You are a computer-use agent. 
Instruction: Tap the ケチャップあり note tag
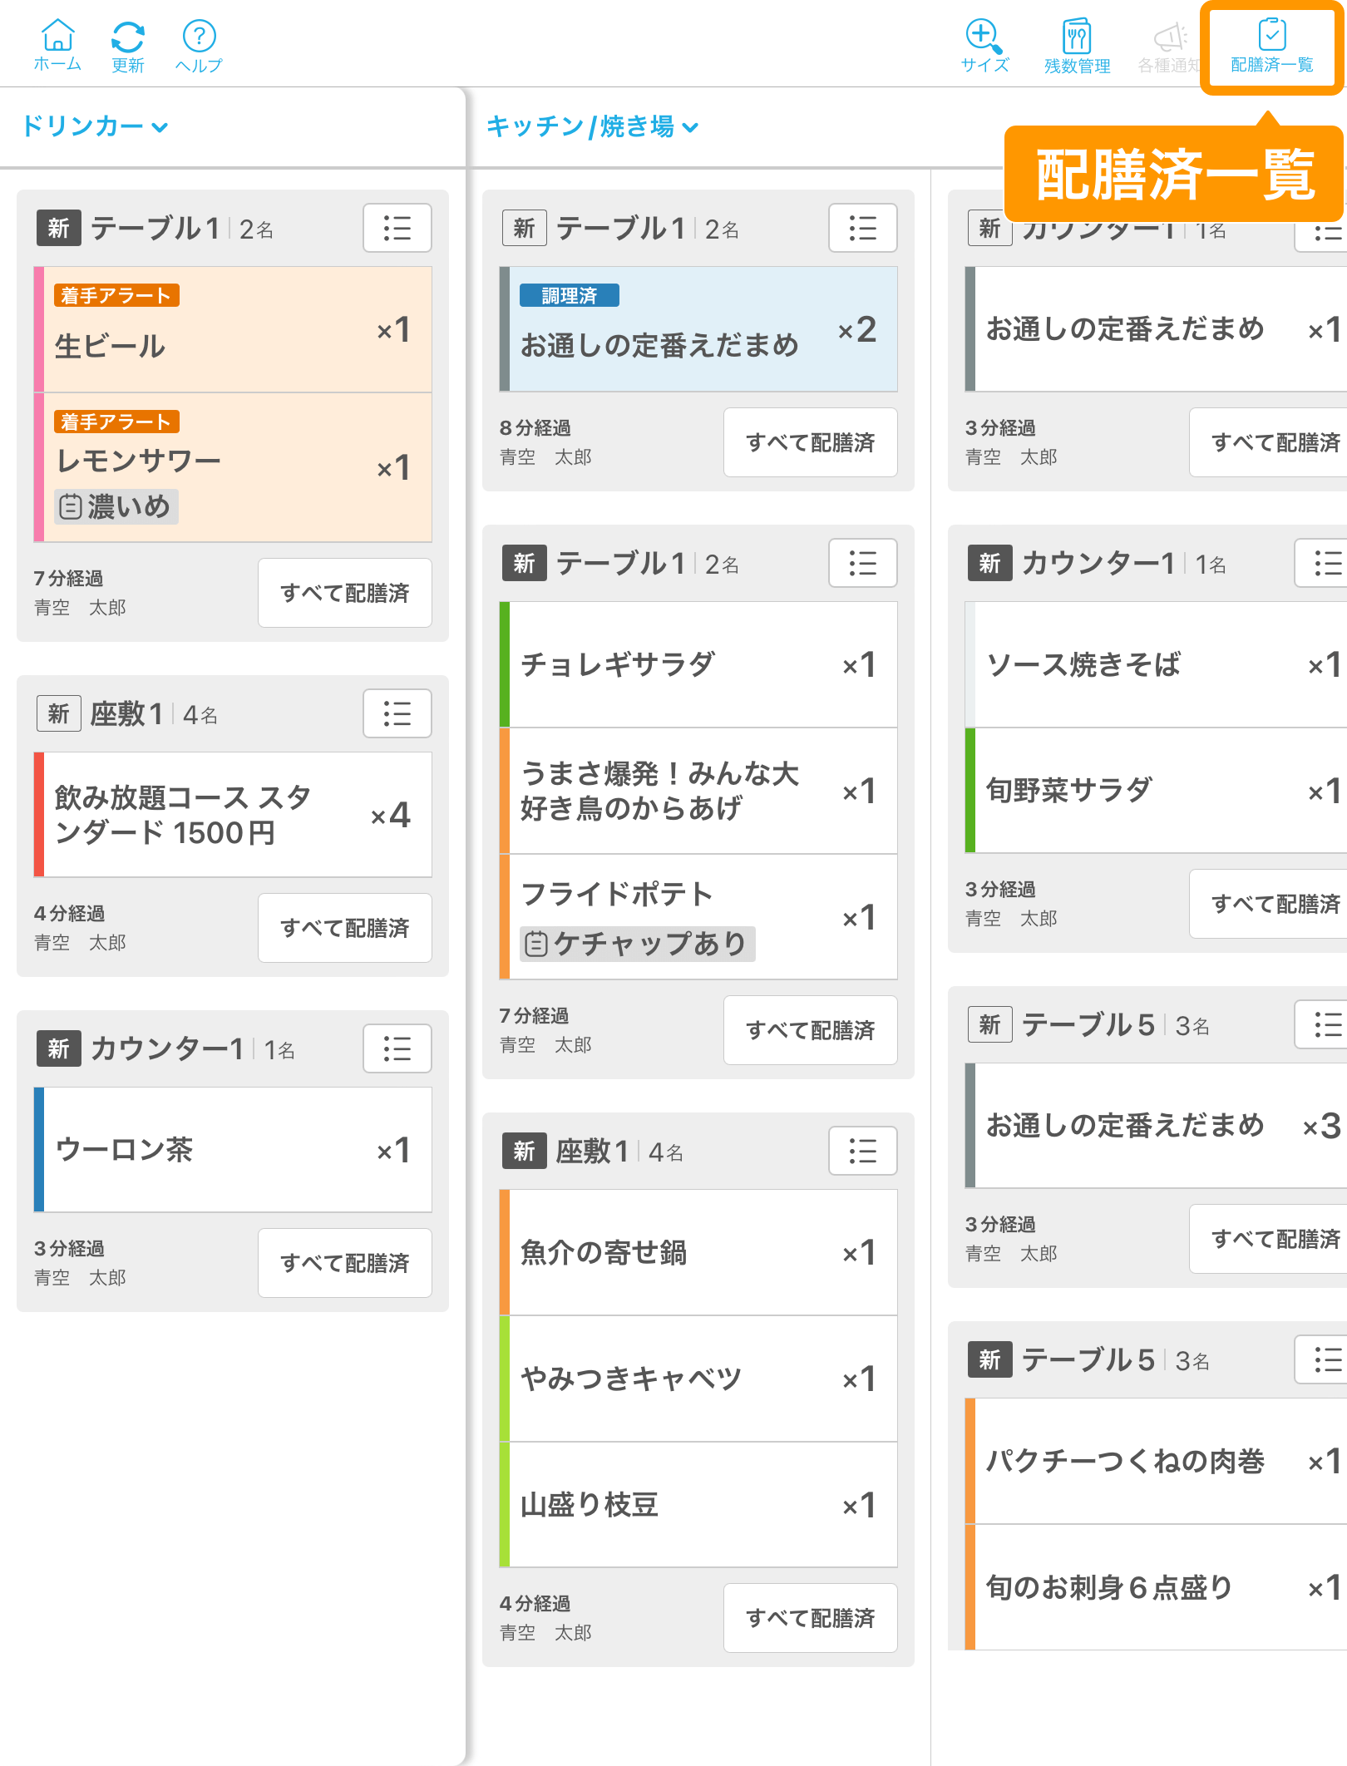click(x=637, y=944)
